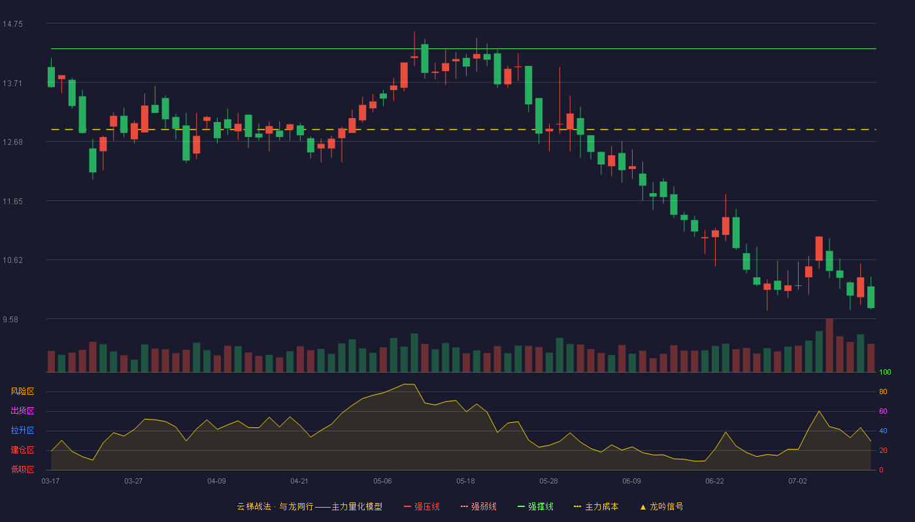Screen dimensions: 915x522
Task: Click the tallest volume bar
Action: coord(829,345)
